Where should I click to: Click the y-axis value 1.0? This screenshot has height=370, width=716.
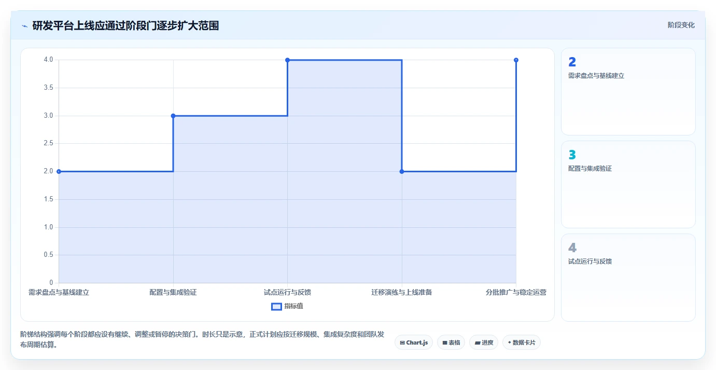48,227
